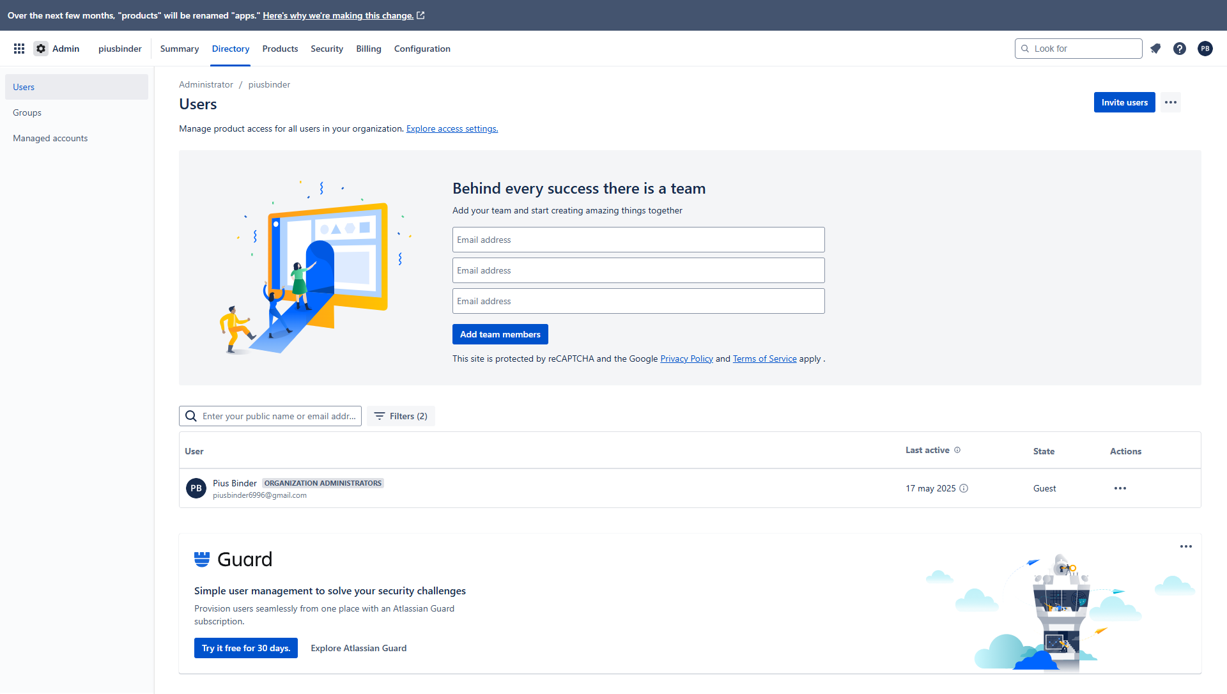
Task: Click the info icon beside 17 may 2025
Action: (964, 488)
